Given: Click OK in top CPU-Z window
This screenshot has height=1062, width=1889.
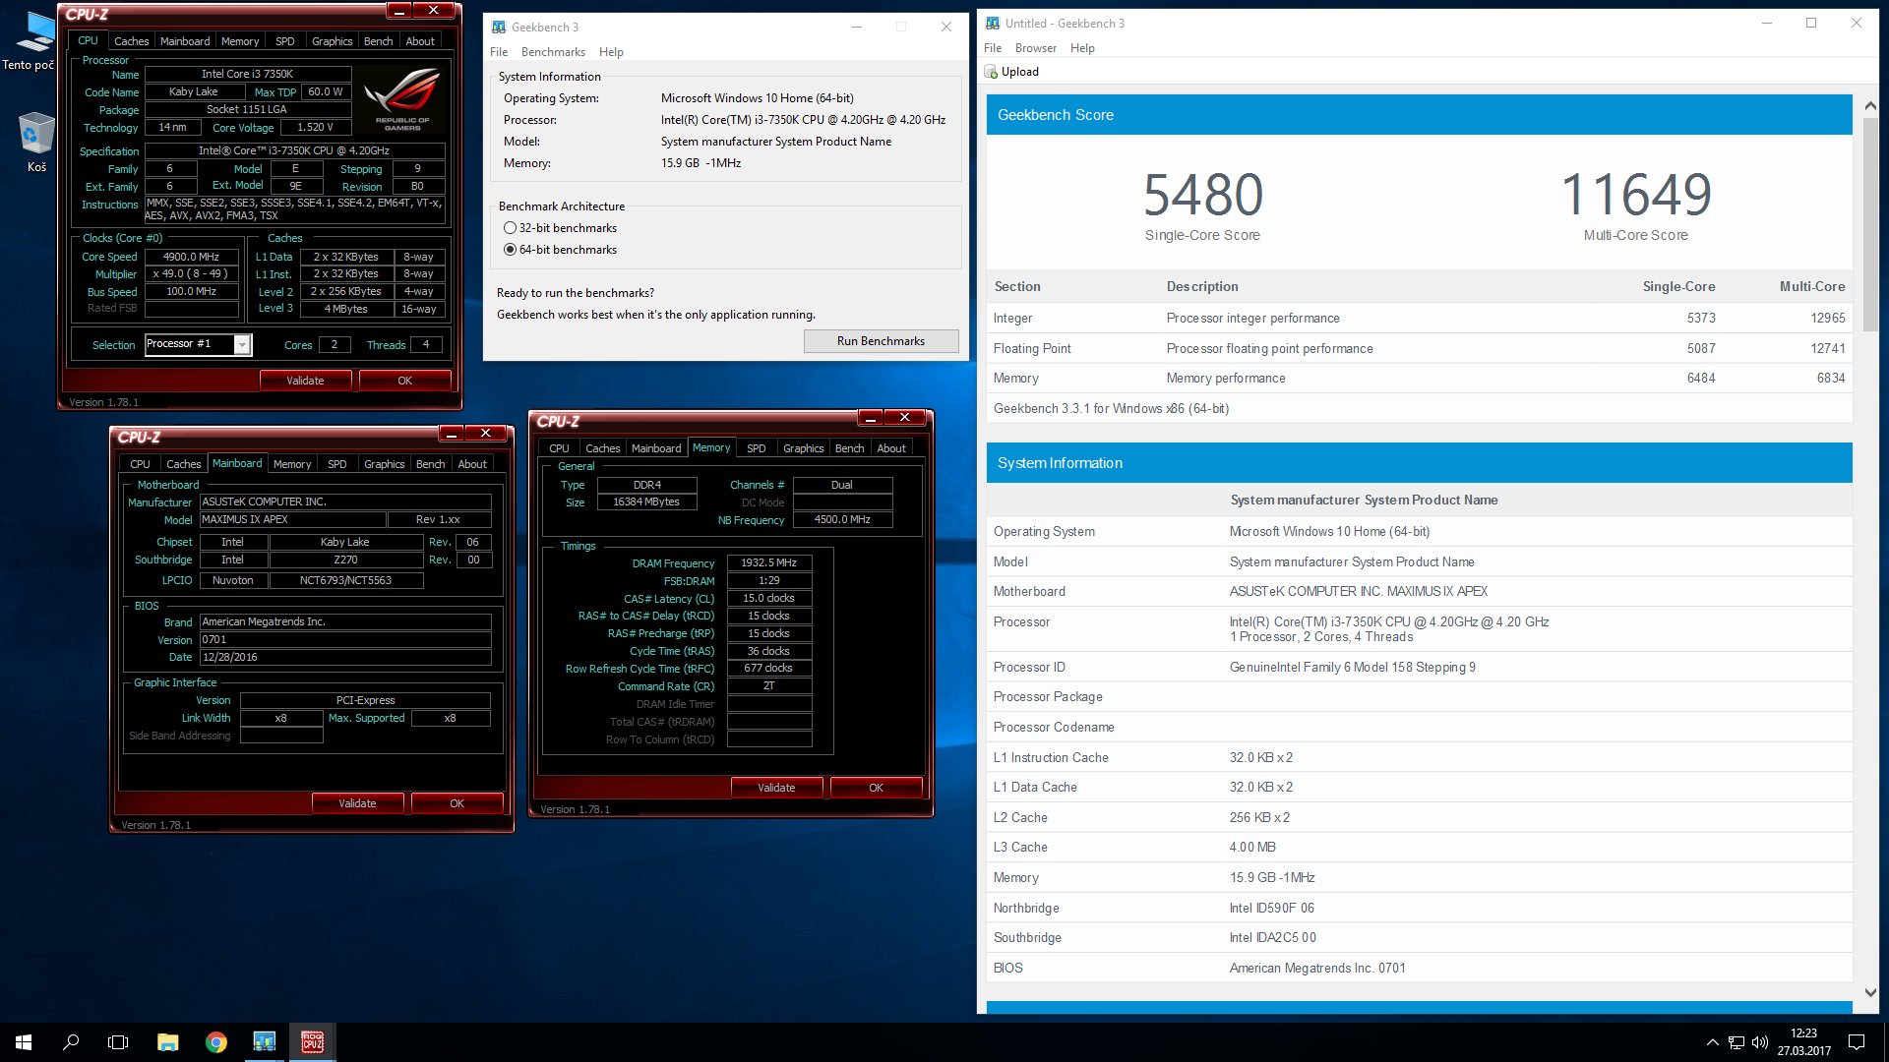Looking at the screenshot, I should click(404, 381).
